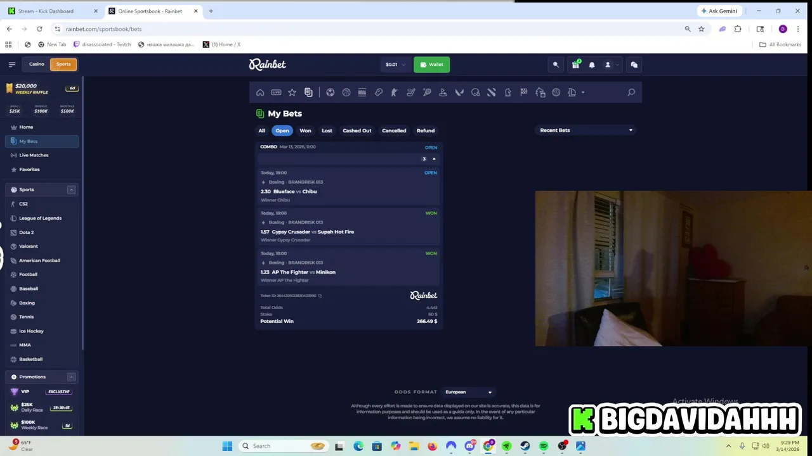Collapse the Promotions section in sidebar
The height and width of the screenshot is (456, 812).
tap(71, 377)
